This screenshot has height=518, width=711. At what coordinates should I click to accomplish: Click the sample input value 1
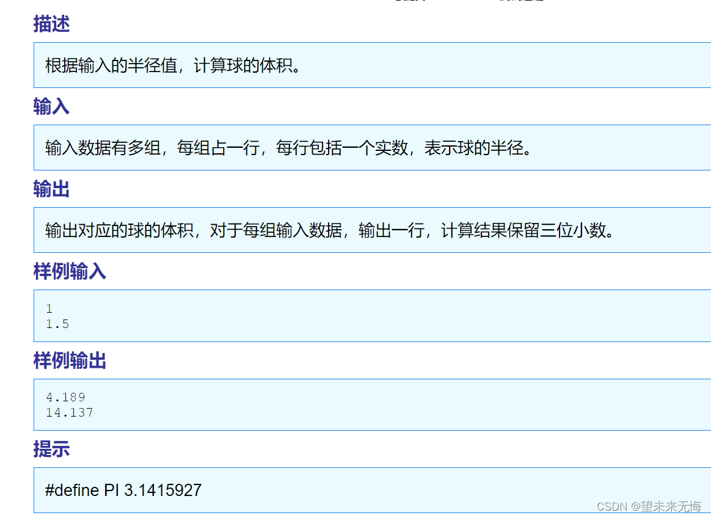(x=49, y=308)
